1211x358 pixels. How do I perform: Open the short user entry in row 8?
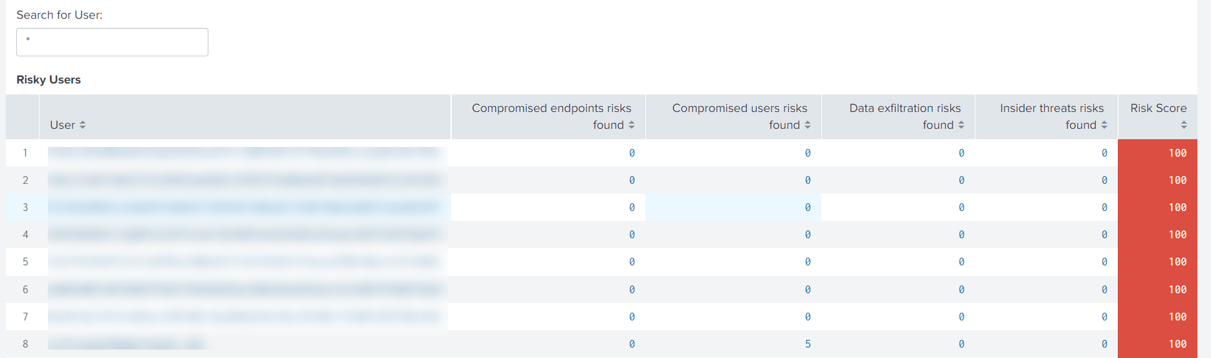tap(126, 344)
